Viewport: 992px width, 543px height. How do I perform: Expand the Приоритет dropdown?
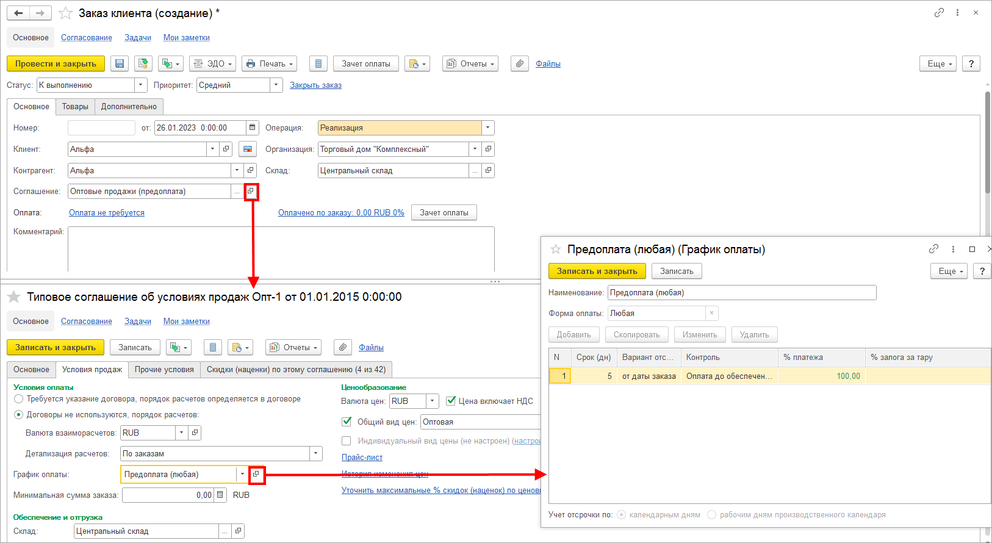pyautogui.click(x=276, y=85)
